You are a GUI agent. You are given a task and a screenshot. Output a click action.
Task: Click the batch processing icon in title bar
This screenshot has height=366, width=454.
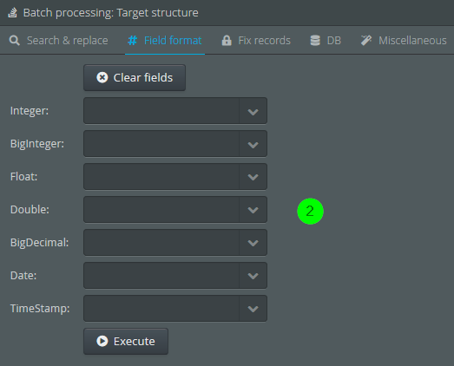tap(12, 13)
